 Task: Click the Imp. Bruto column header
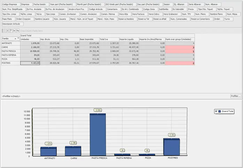click(49, 39)
